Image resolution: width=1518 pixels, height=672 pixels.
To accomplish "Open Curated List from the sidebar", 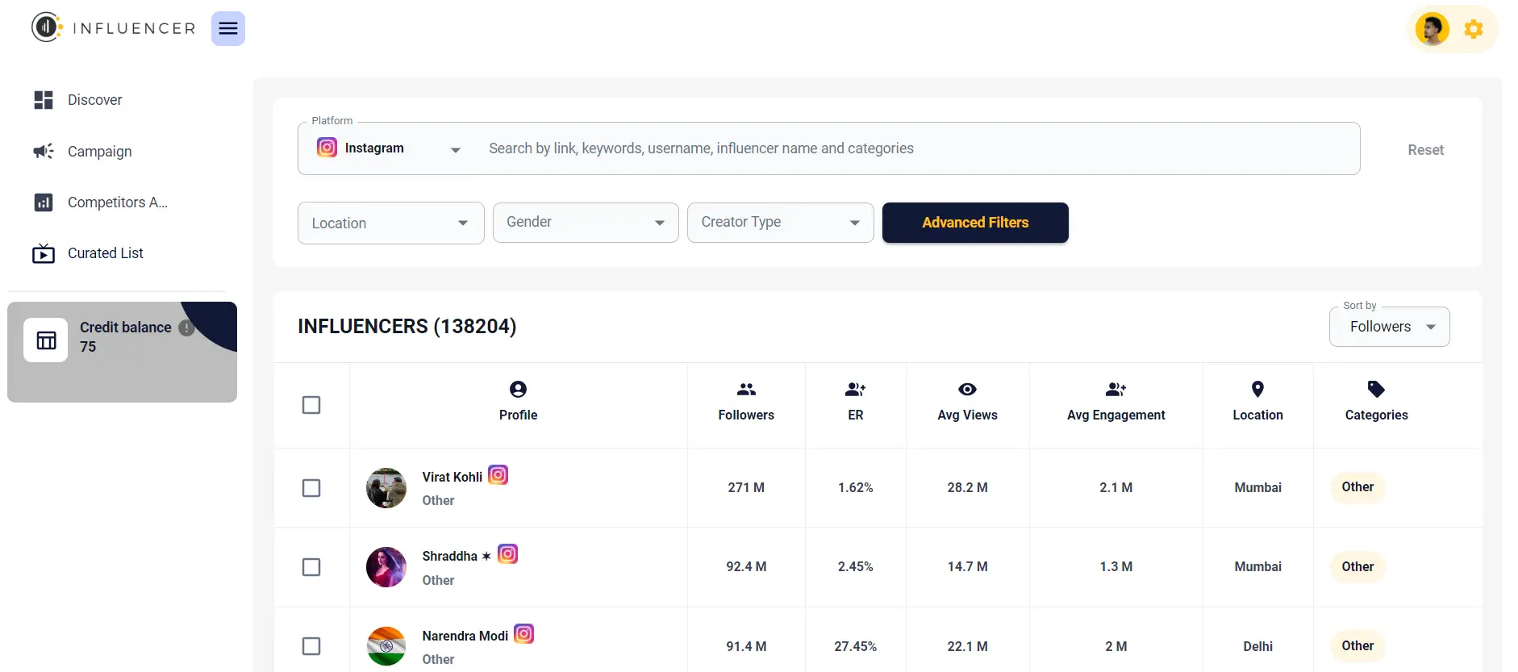I will [x=105, y=253].
